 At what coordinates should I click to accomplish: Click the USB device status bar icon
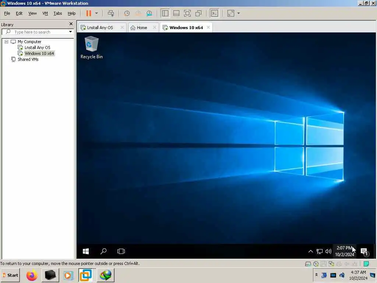click(x=354, y=264)
